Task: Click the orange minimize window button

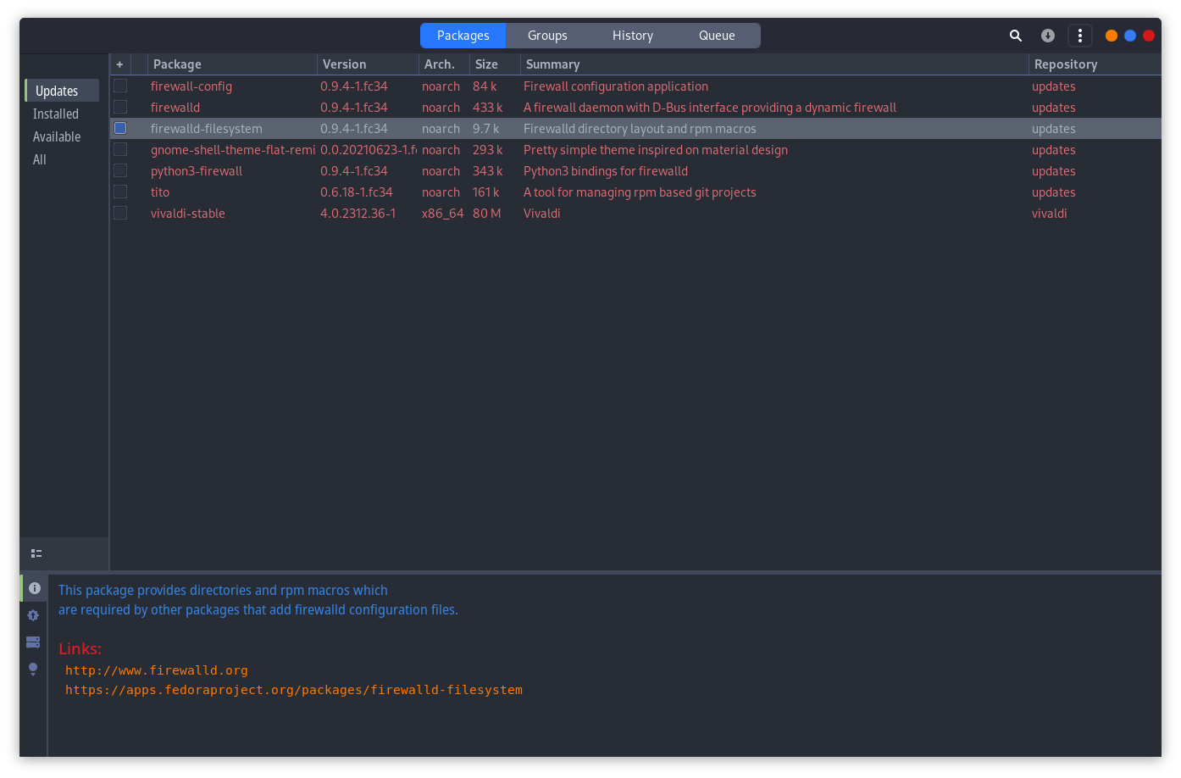Action: (x=1112, y=36)
